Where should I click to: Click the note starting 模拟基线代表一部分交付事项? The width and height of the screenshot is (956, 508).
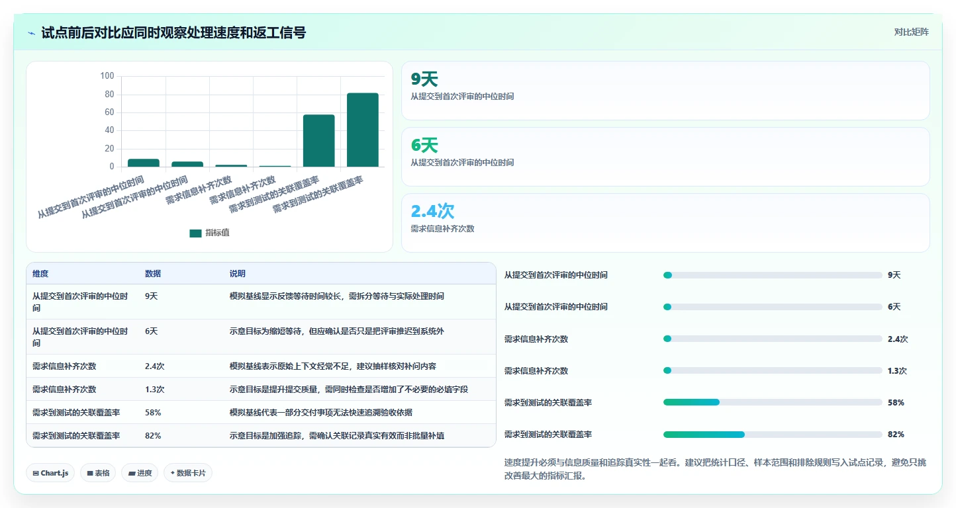tap(321, 412)
